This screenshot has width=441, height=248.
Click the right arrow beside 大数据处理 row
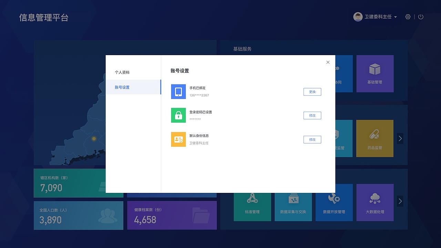pos(400,201)
